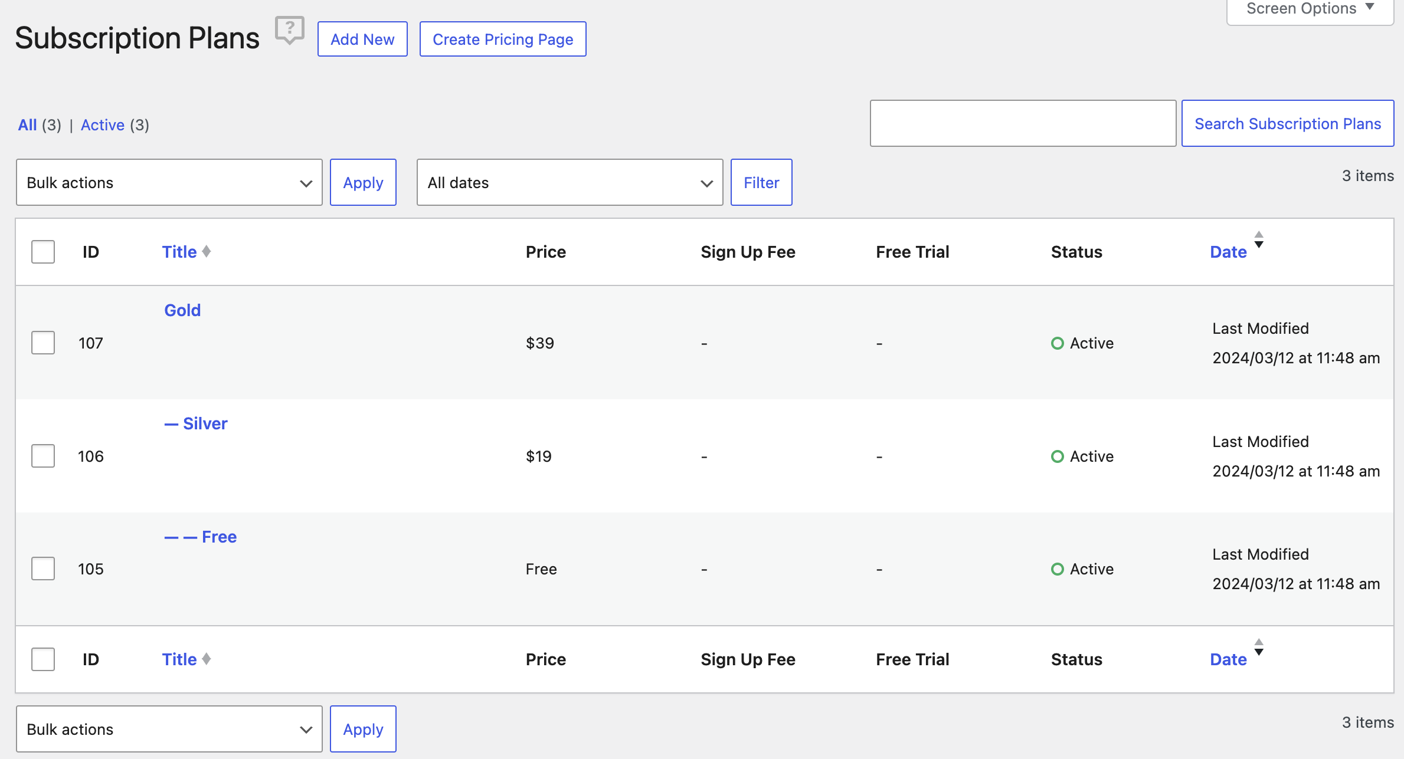Click the Active status text in row 105
Image resolution: width=1404 pixels, height=759 pixels.
point(1092,569)
